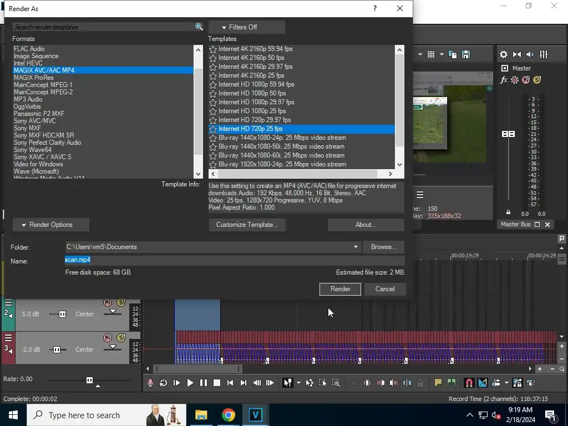Viewport: 568px width, 426px height.
Task: Click Downmix Output icon in Master Bus
Action: (517, 54)
